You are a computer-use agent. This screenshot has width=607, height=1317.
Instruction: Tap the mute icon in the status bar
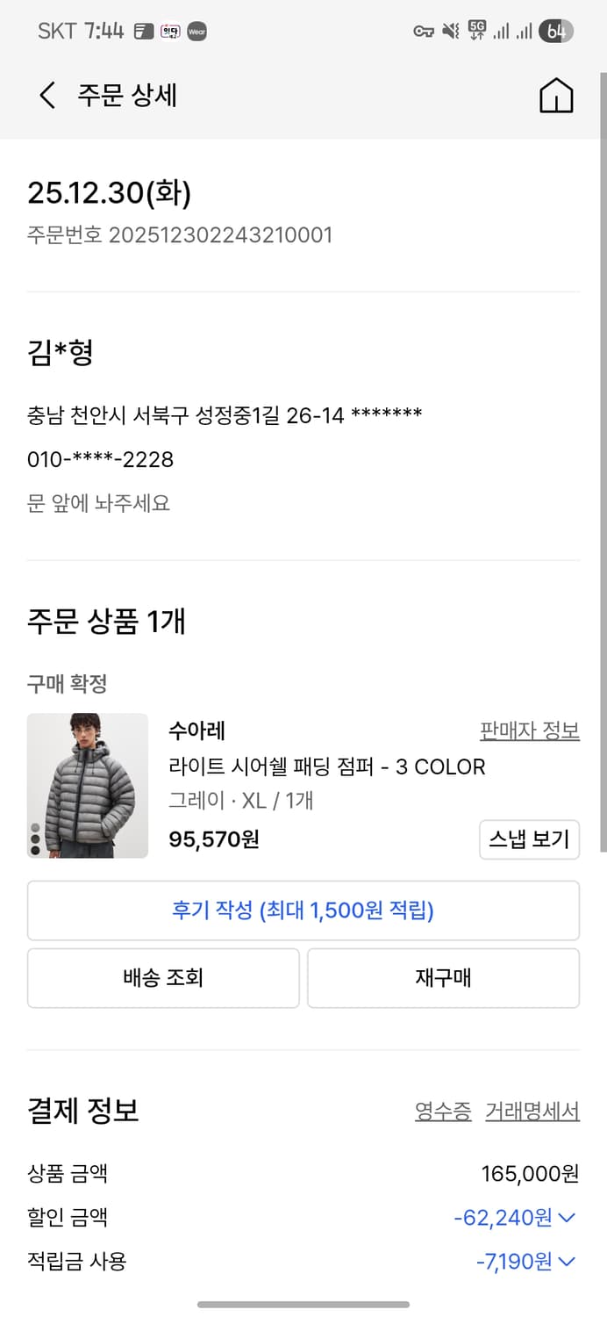[x=450, y=31]
